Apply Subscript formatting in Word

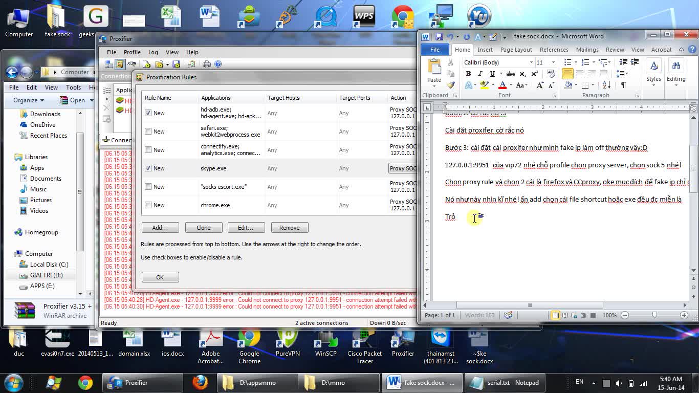[523, 74]
